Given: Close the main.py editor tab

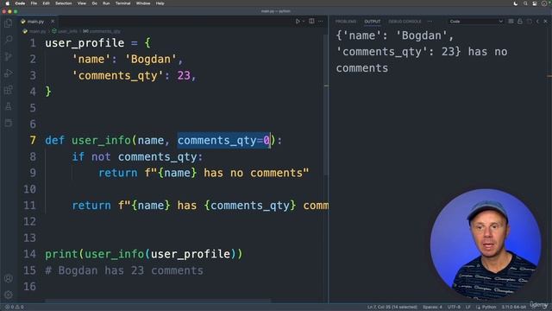Looking at the screenshot, I should [x=53, y=22].
